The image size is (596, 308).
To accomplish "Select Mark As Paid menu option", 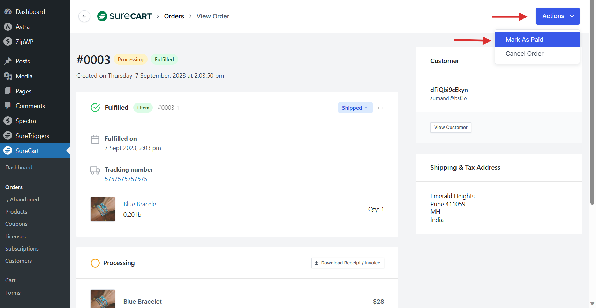I will point(524,40).
